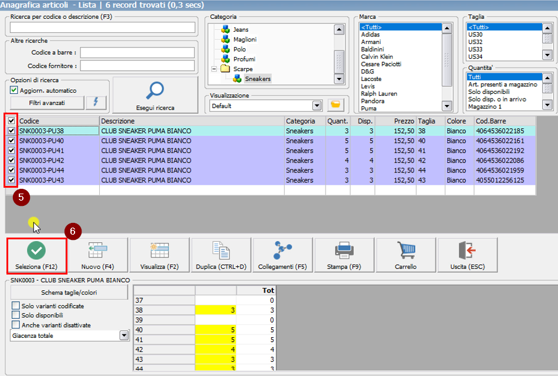The width and height of the screenshot is (558, 376).
Task: Select Polo category in tree
Action: point(239,49)
